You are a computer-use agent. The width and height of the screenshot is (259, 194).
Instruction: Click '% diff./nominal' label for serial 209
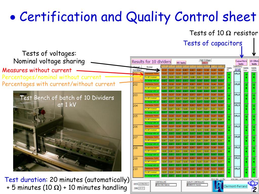coord(152,162)
